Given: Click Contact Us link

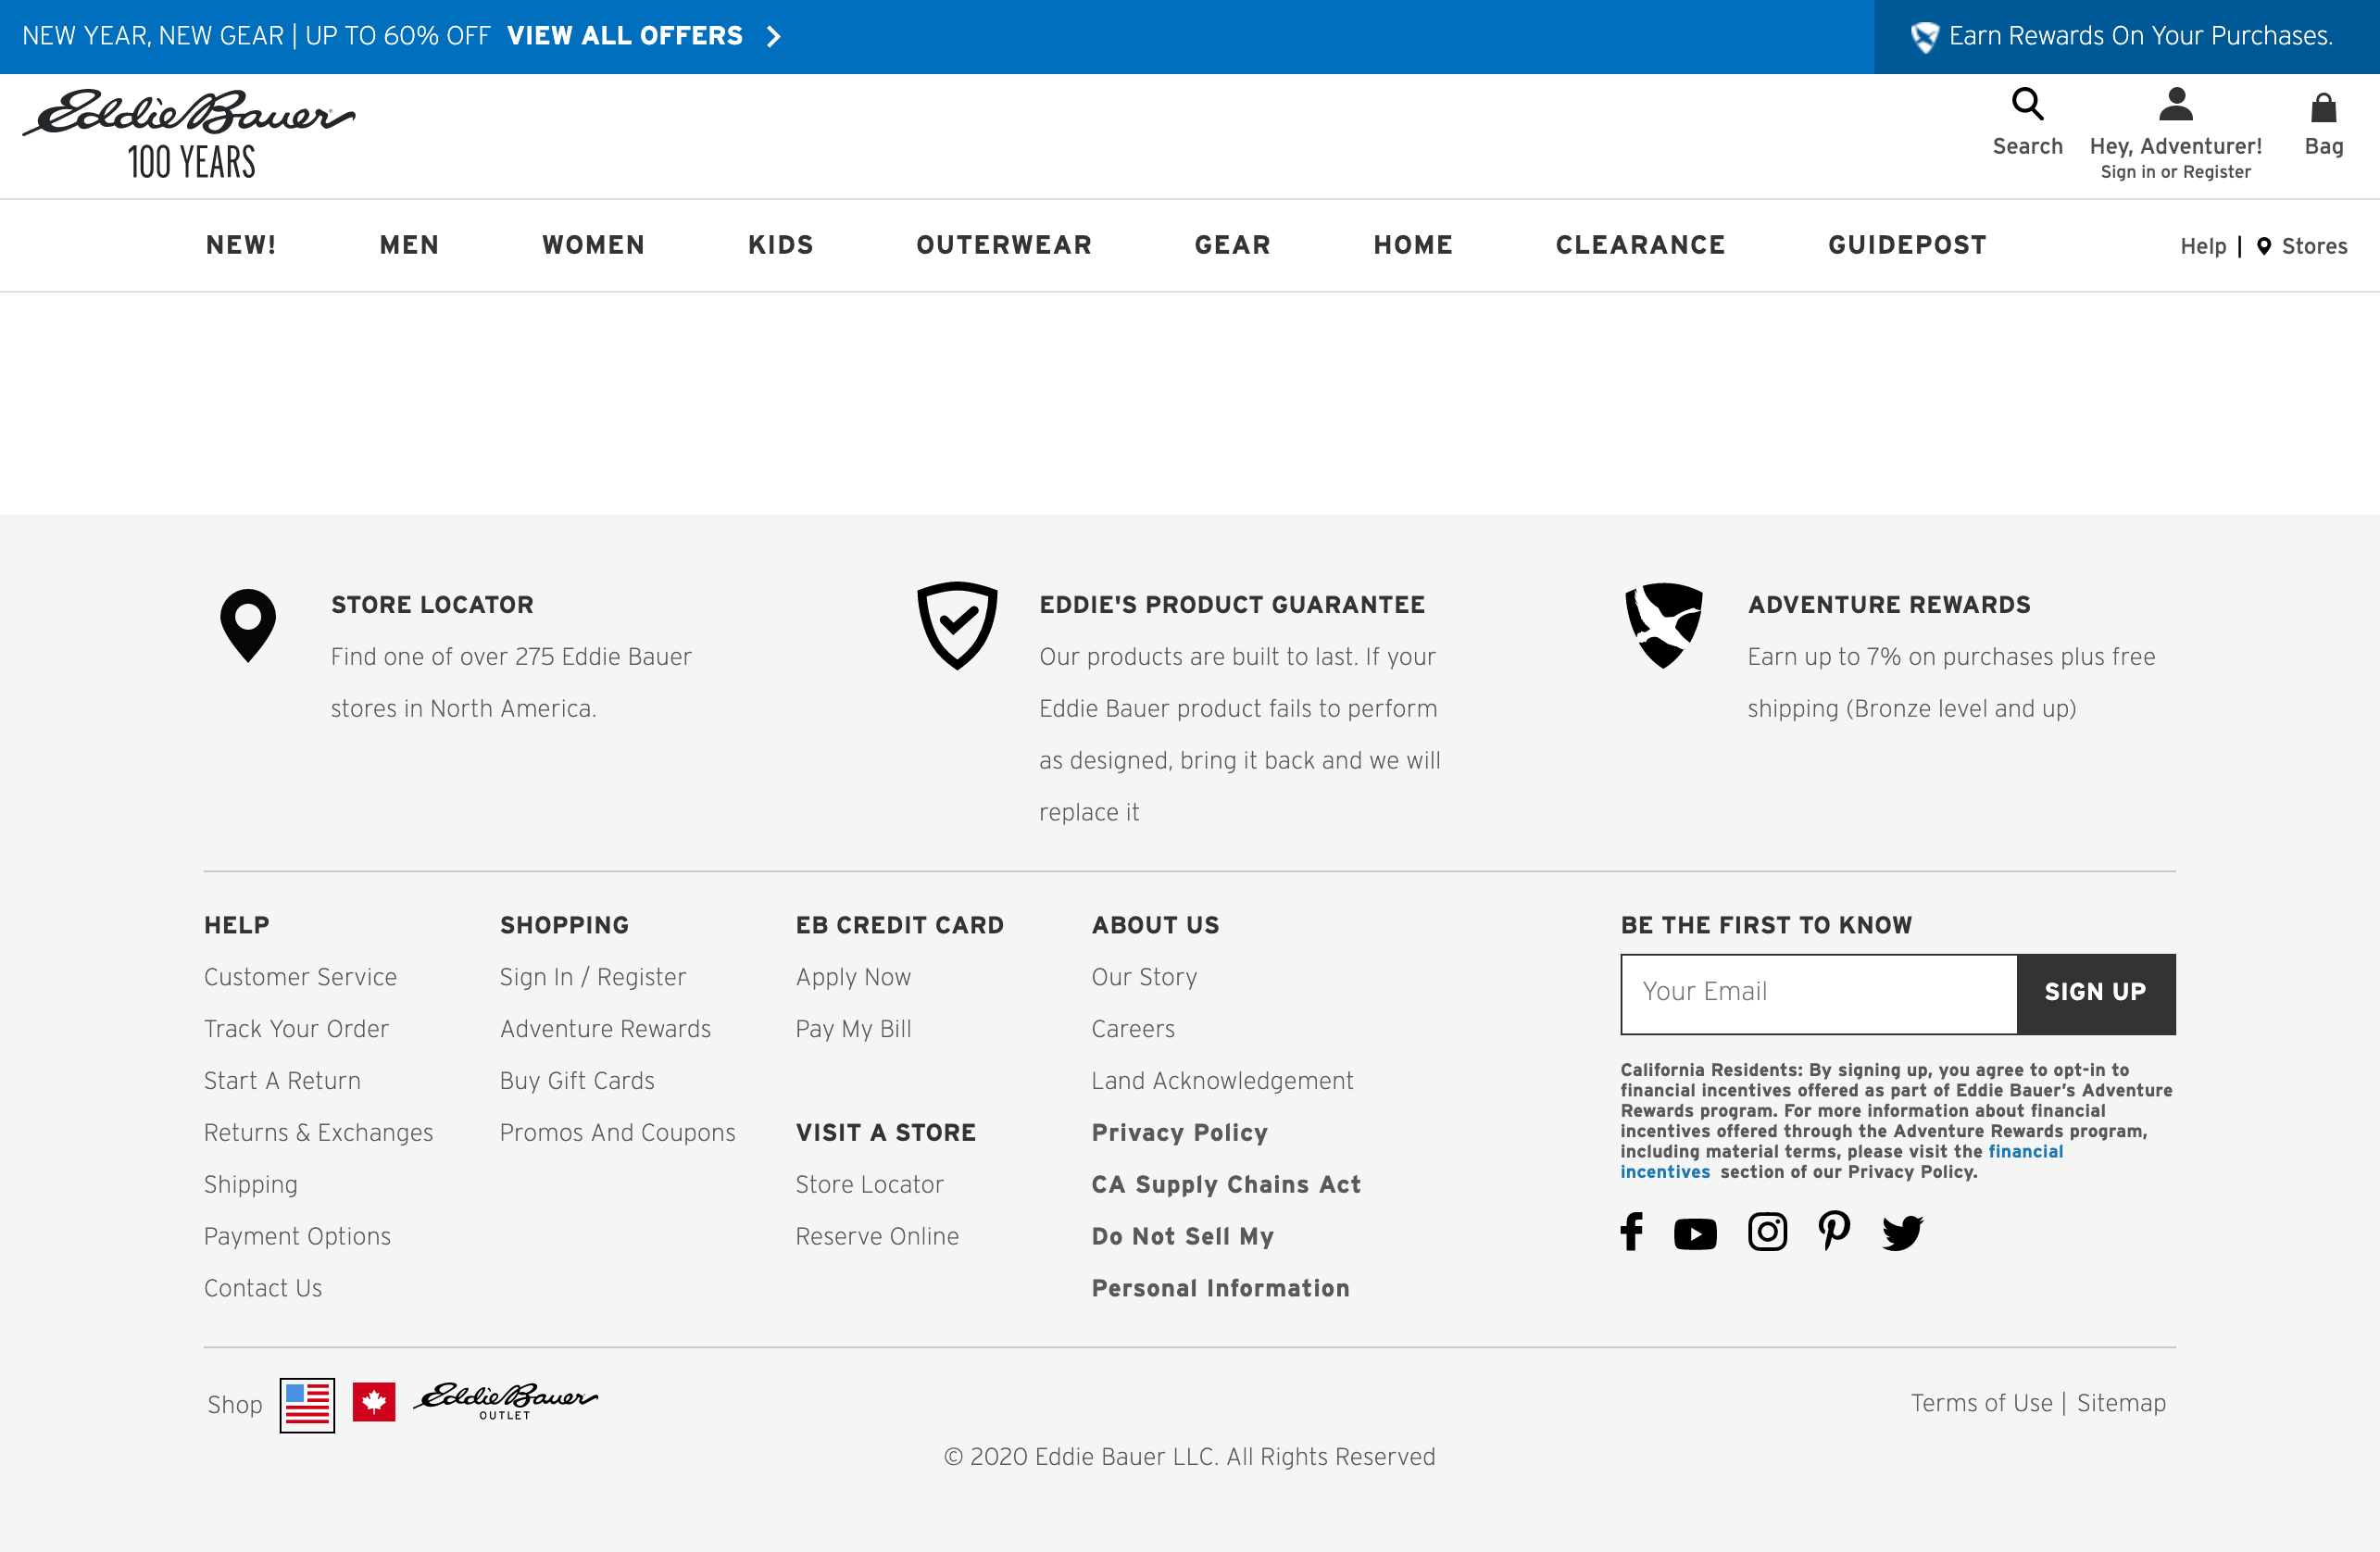Looking at the screenshot, I should point(263,1288).
